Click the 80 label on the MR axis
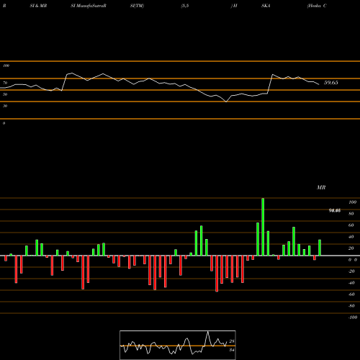 click(351, 214)
